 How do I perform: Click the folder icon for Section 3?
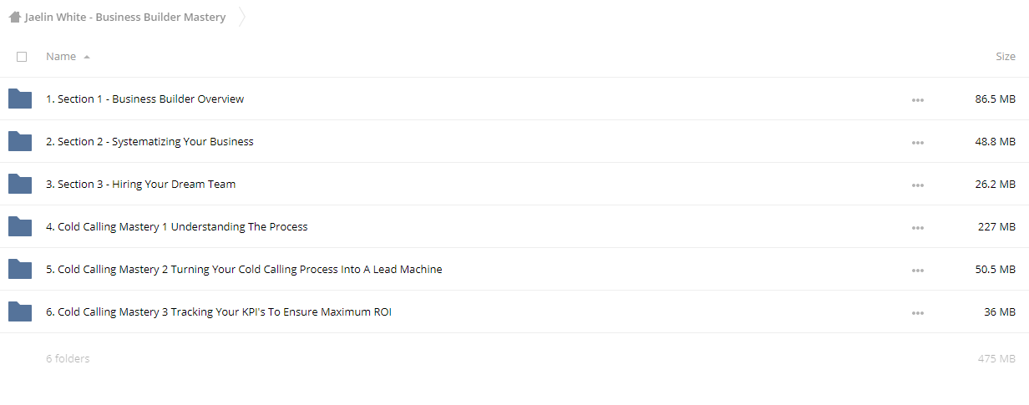coord(20,184)
